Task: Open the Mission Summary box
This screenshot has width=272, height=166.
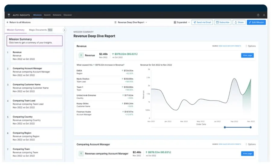Action: (34, 41)
